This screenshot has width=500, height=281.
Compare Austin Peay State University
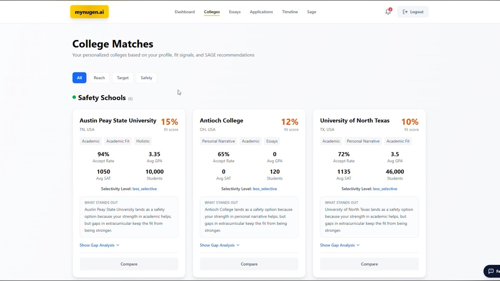tap(129, 264)
